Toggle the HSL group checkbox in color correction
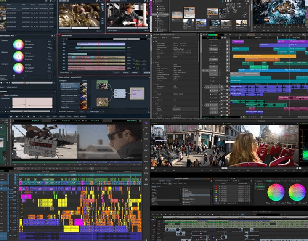308x241 pixels. point(267,181)
